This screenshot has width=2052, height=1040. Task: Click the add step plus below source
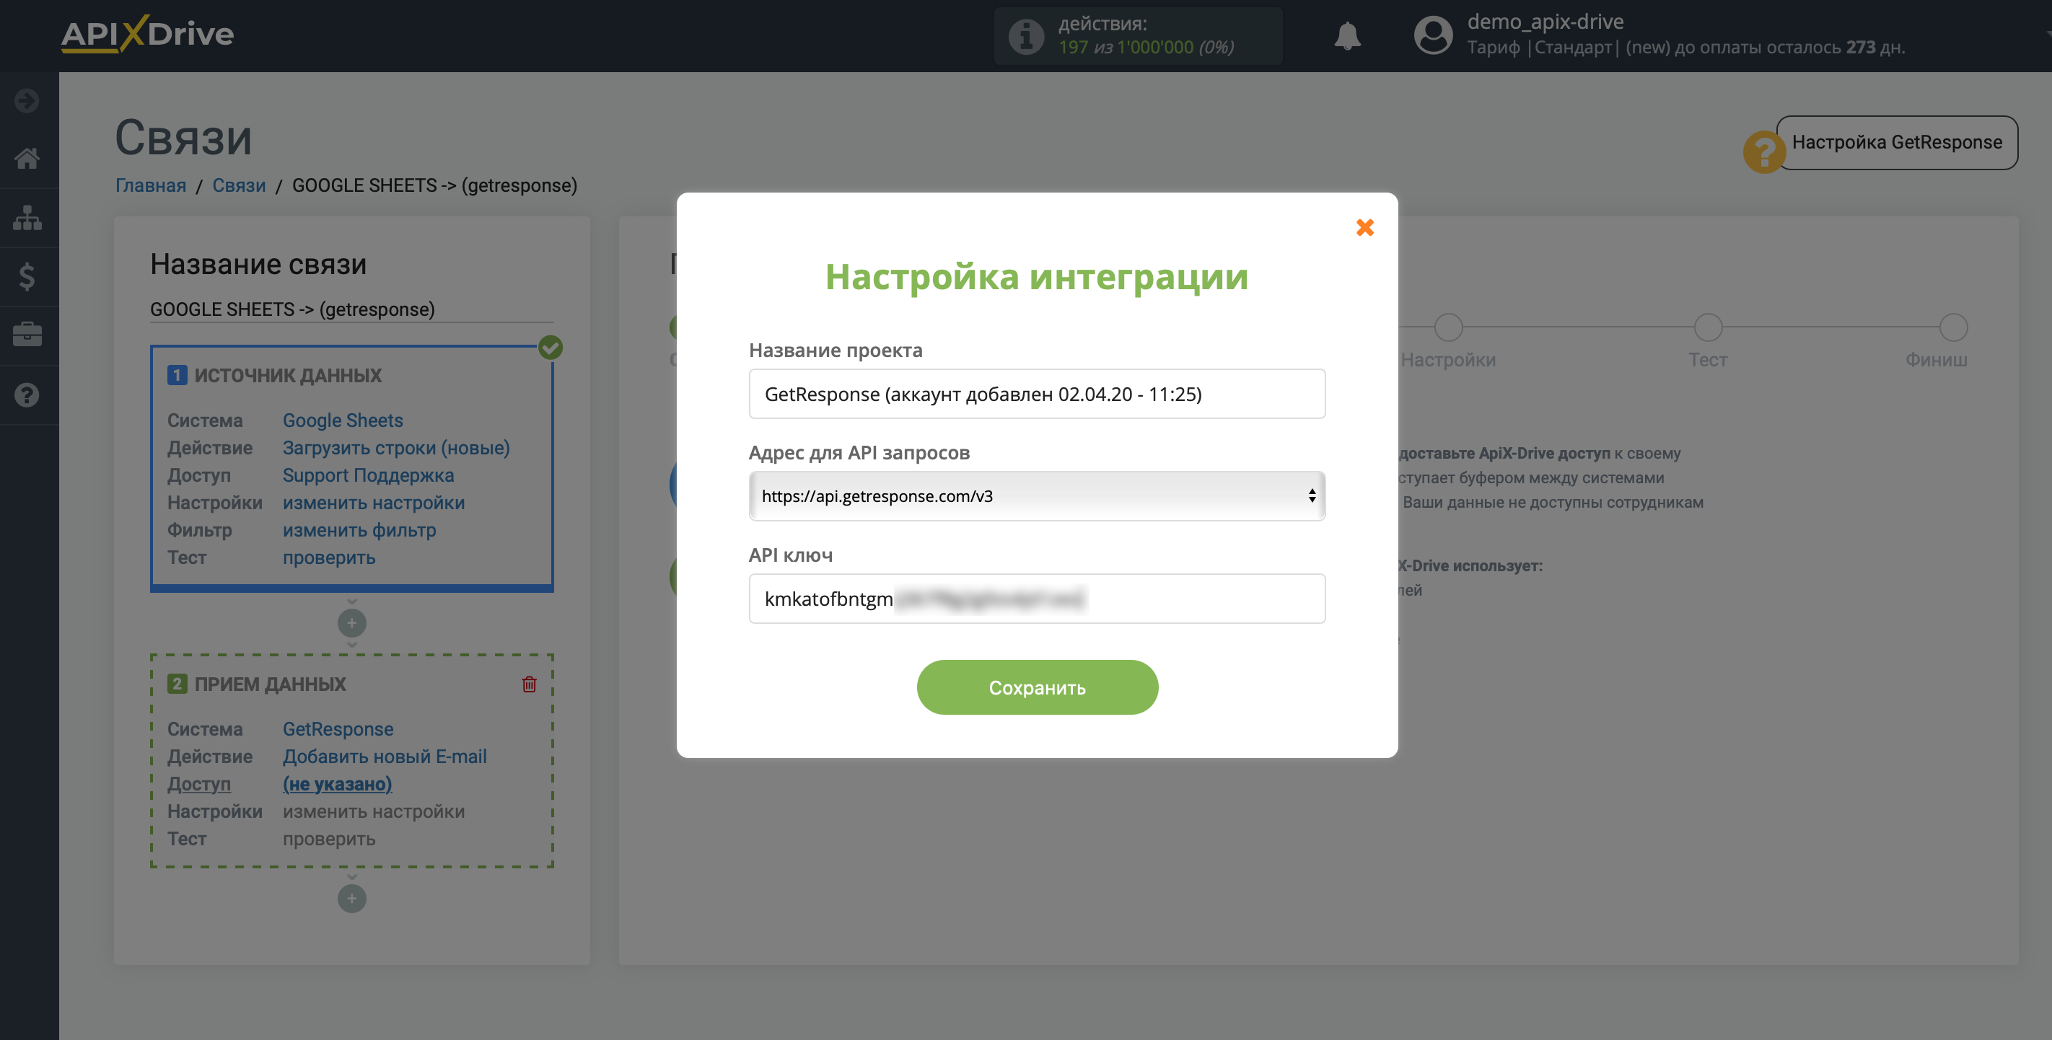(351, 622)
